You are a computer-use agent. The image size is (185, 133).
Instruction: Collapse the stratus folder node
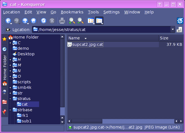coord(10,99)
